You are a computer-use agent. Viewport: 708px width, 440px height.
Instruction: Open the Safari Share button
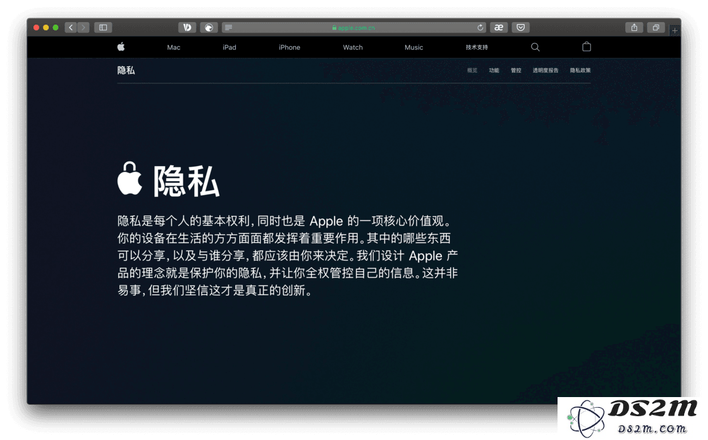[634, 28]
